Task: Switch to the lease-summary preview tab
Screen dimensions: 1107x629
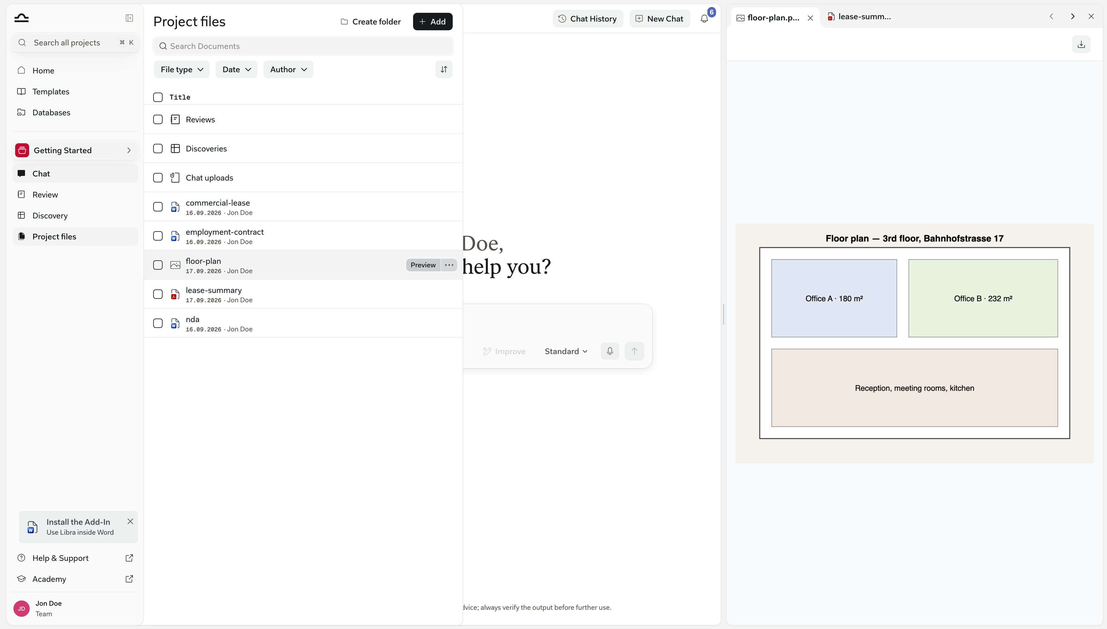Action: coord(859,17)
